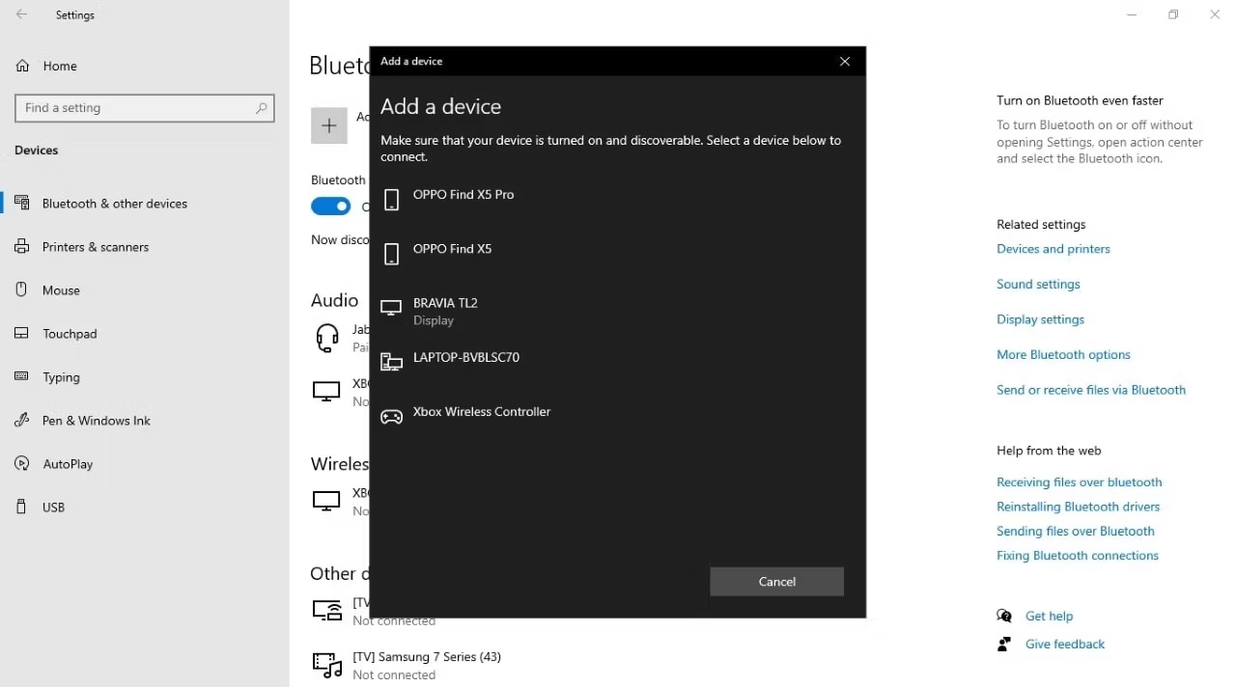The height and width of the screenshot is (687, 1236).
Task: Open Send or receive files via Bluetooth
Action: tap(1091, 389)
